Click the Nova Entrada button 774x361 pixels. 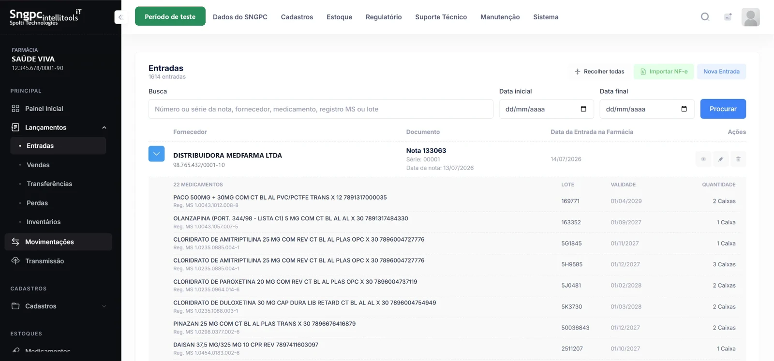(x=721, y=72)
